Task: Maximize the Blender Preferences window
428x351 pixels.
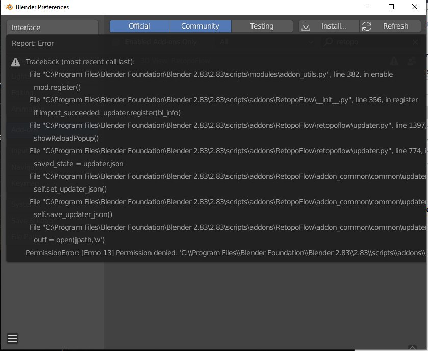Action: [x=391, y=7]
